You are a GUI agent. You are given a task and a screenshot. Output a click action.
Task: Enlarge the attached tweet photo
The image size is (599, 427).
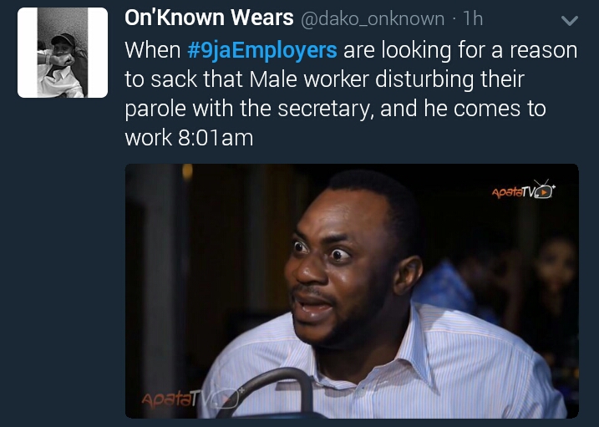[351, 291]
